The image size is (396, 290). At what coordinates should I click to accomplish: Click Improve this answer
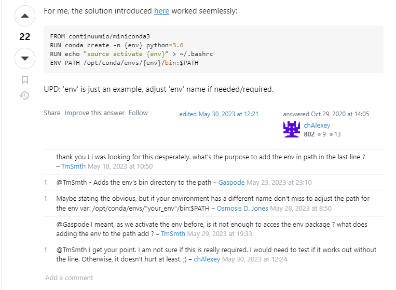click(x=94, y=113)
